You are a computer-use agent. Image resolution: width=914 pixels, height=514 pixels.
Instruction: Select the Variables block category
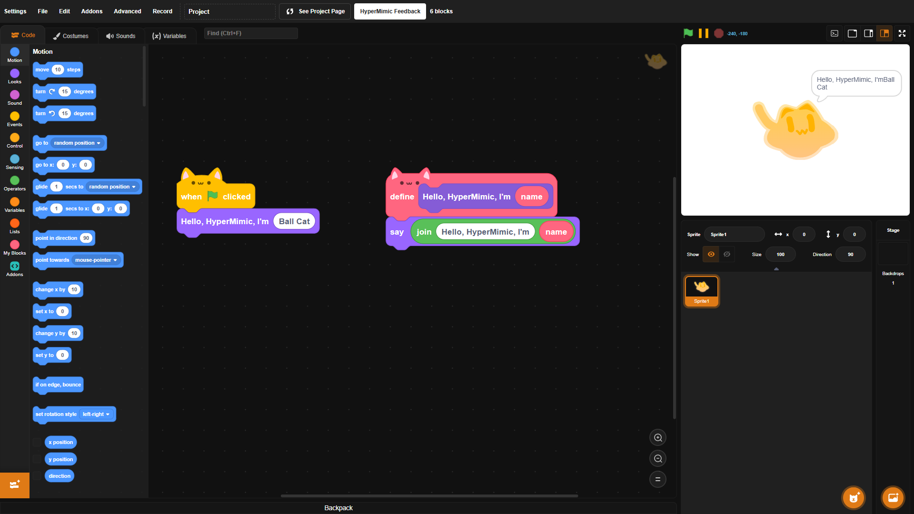(x=15, y=205)
